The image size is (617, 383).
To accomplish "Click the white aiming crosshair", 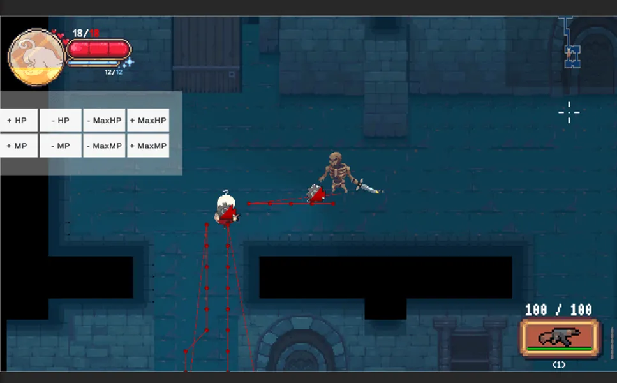I will click(569, 112).
